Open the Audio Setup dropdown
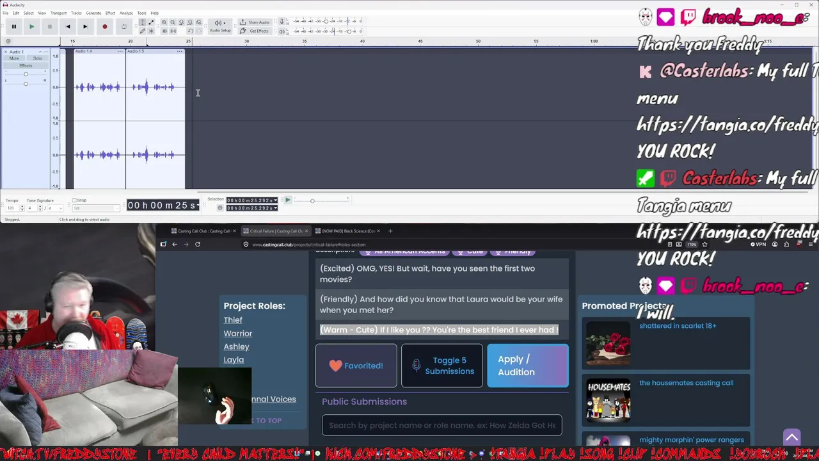 219,26
